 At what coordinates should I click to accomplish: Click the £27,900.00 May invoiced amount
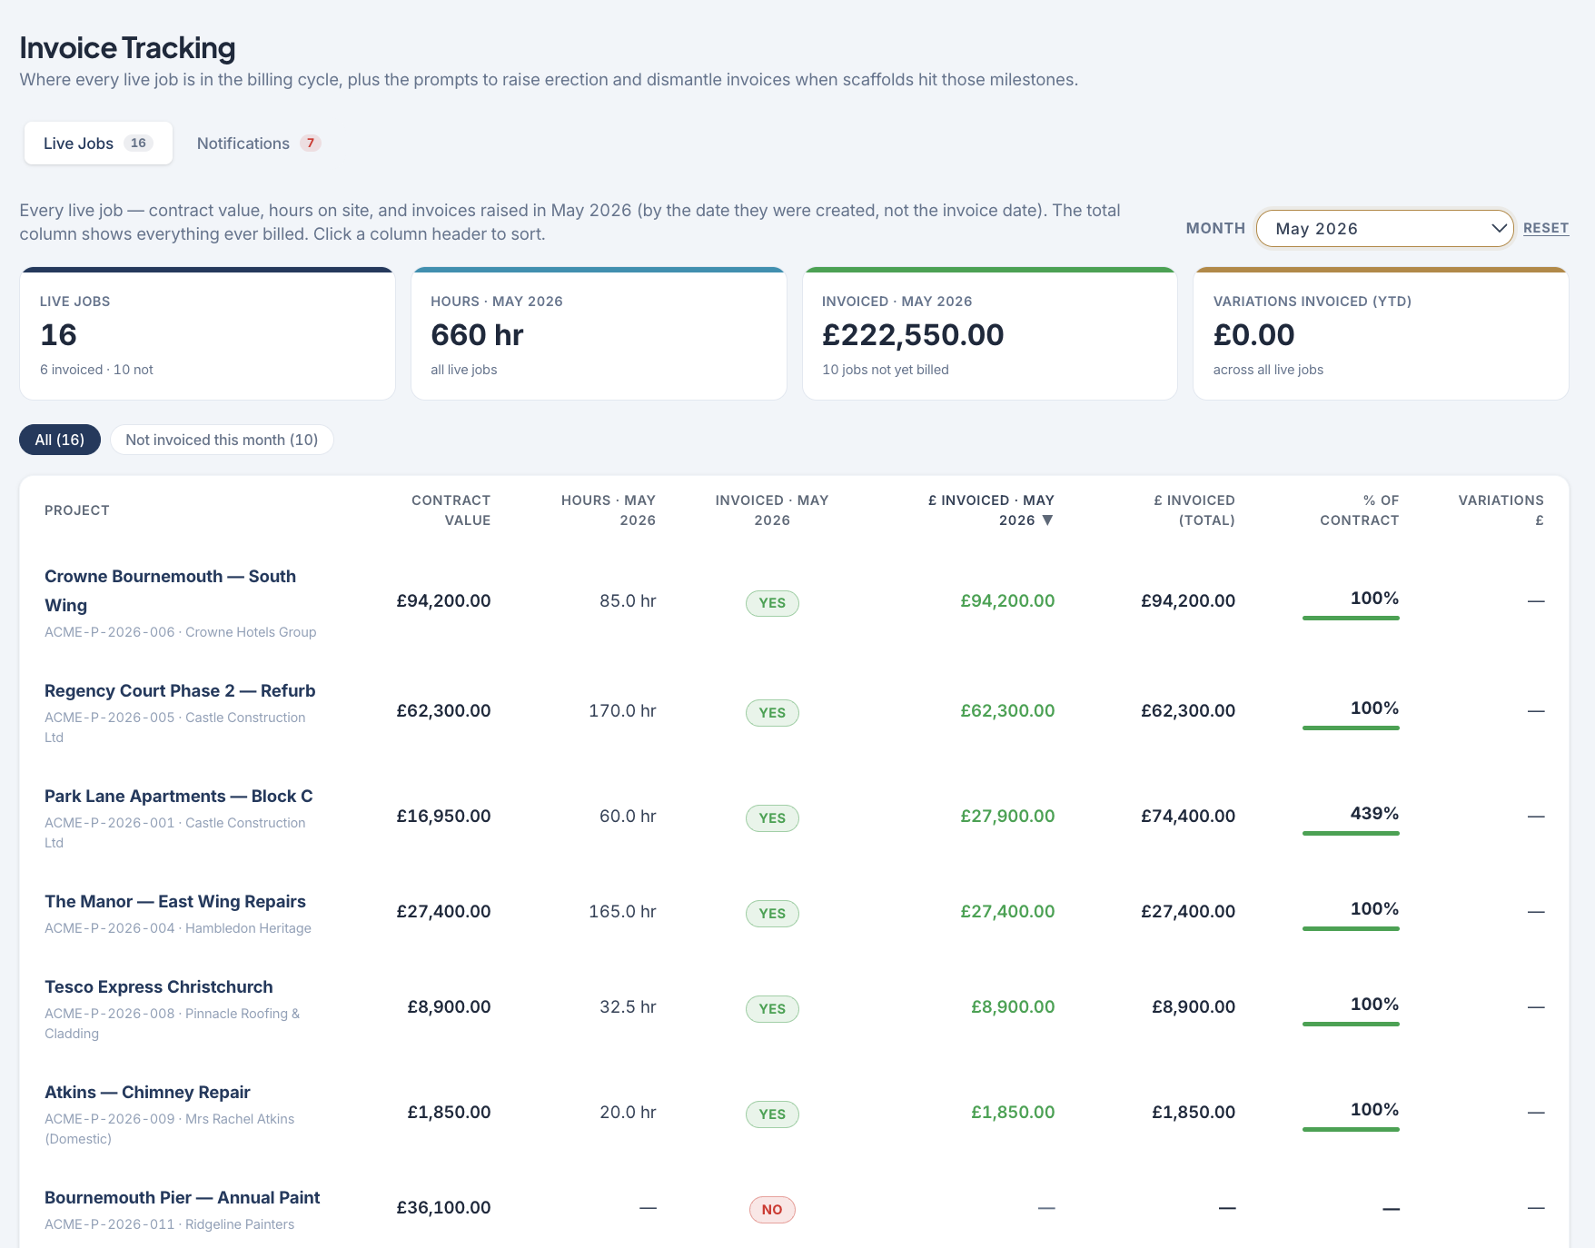point(1007,817)
